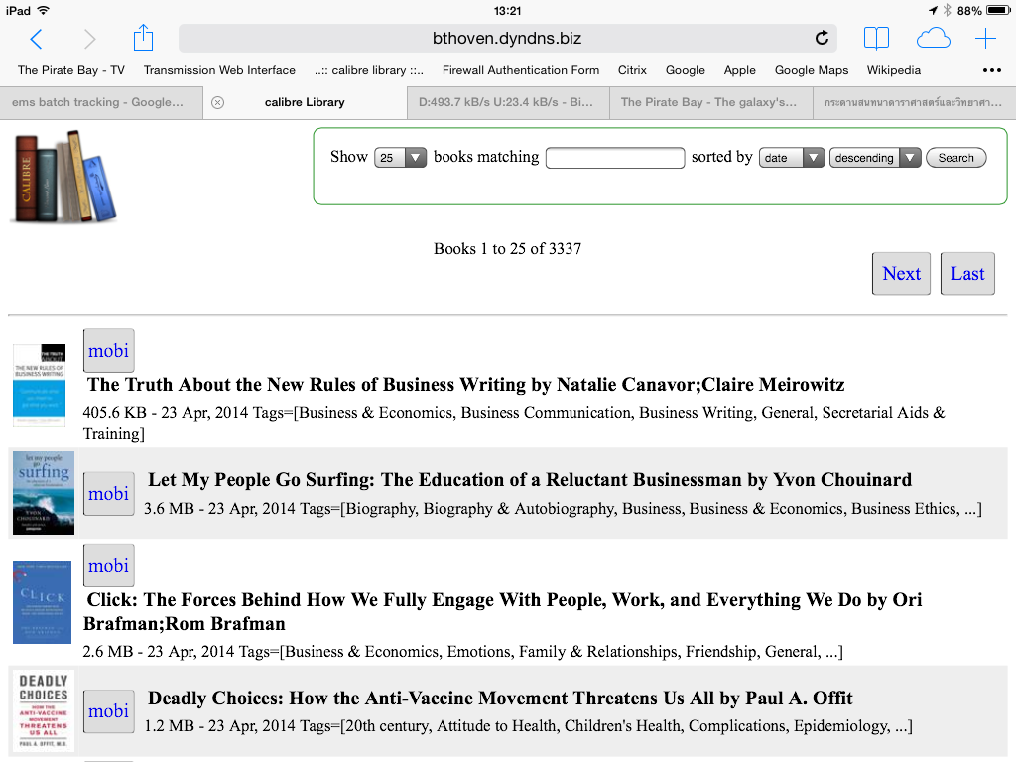Viewport: 1016px width, 762px height.
Task: Go to the Next page
Action: 901,274
